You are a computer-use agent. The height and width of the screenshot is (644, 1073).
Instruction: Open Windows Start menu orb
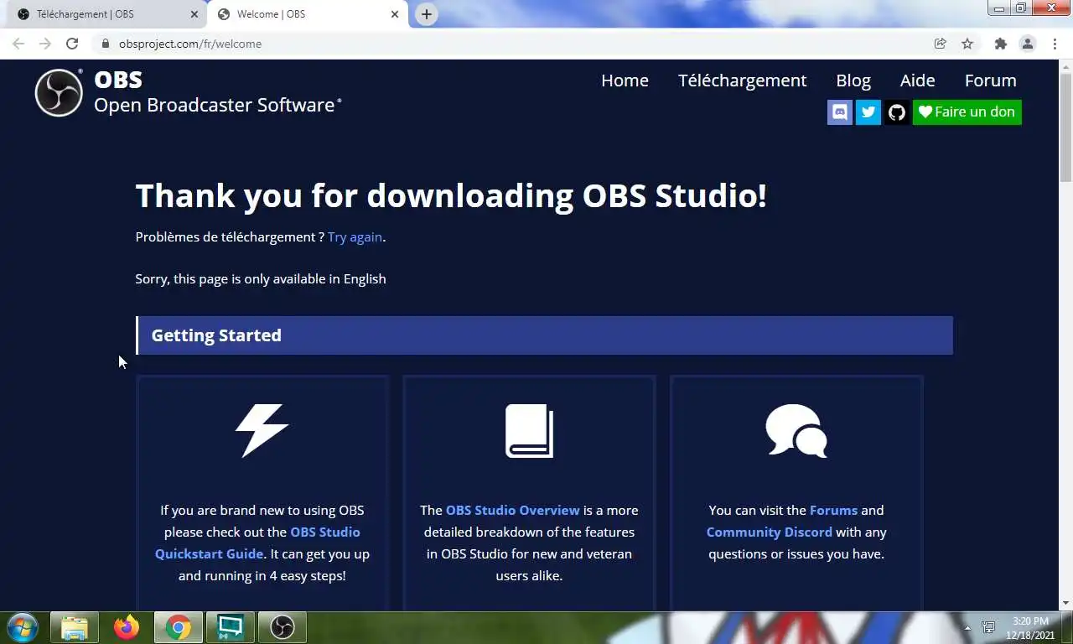click(x=23, y=627)
